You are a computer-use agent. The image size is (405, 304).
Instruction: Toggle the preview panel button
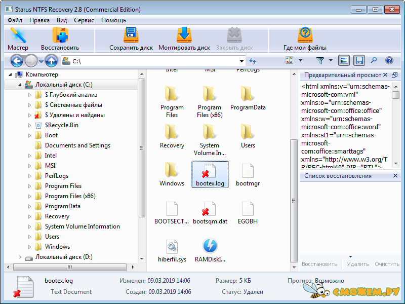pos(344,61)
